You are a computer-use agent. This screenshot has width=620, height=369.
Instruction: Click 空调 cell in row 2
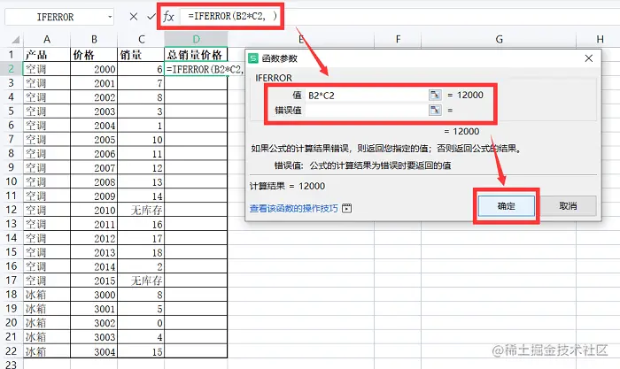47,69
